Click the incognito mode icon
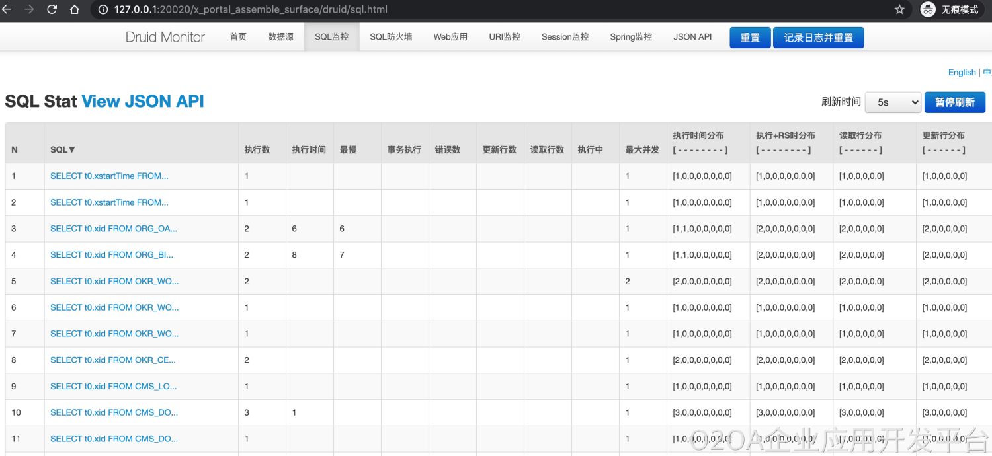Viewport: 992px width, 456px height. pos(929,9)
